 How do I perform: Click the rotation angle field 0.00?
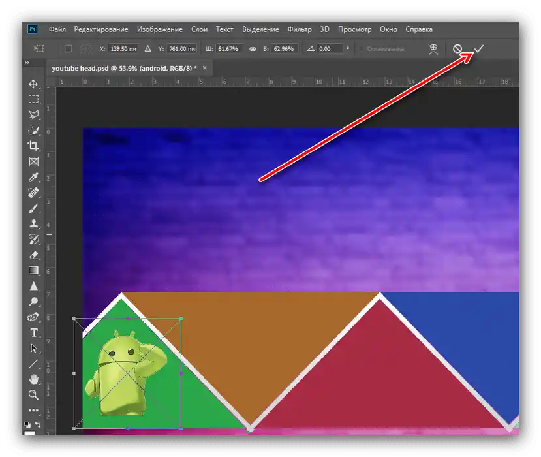330,49
